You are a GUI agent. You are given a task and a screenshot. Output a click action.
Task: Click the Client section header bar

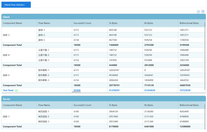(103, 17)
